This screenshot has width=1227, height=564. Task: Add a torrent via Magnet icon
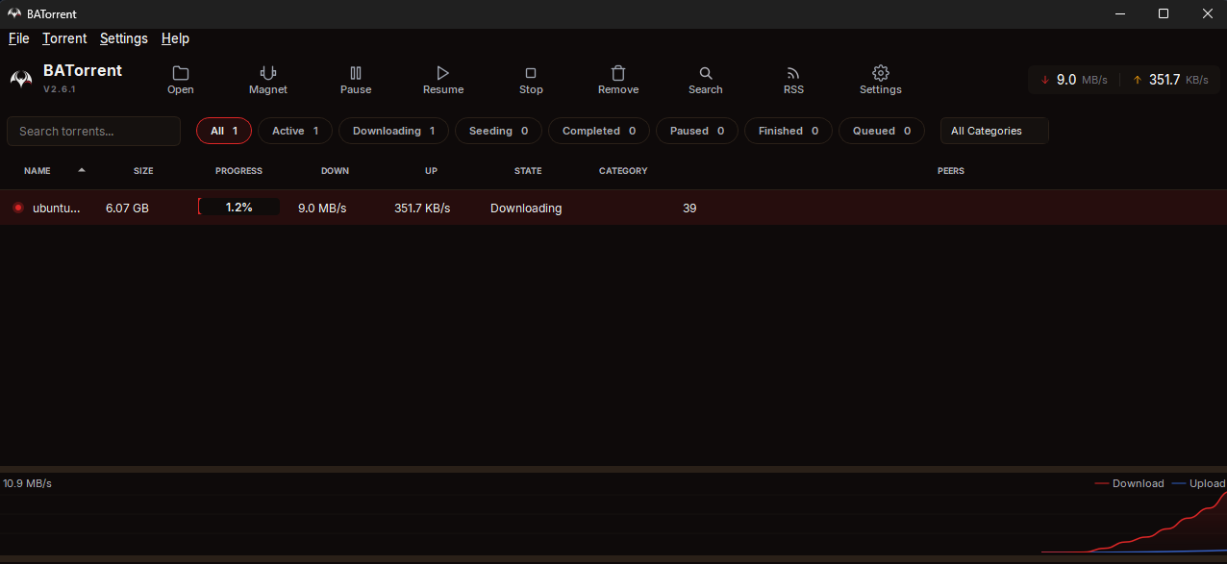click(268, 73)
